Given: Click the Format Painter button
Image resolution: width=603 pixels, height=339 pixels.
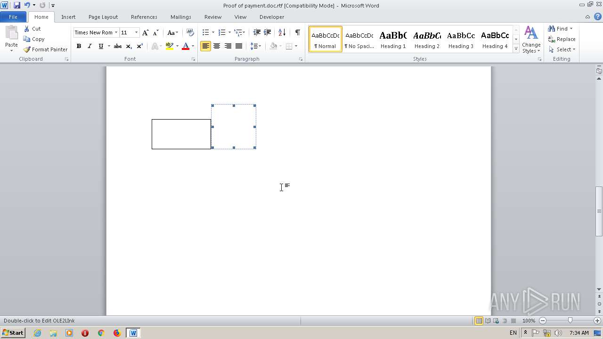Looking at the screenshot, I should [x=45, y=49].
